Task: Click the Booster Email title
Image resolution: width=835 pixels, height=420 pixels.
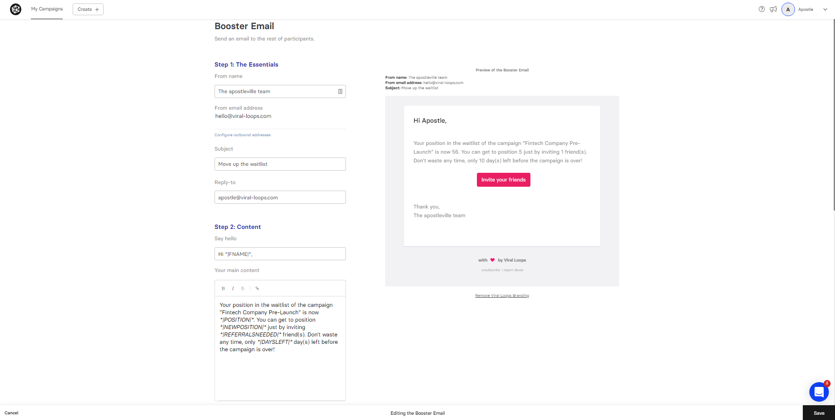Action: (x=244, y=26)
